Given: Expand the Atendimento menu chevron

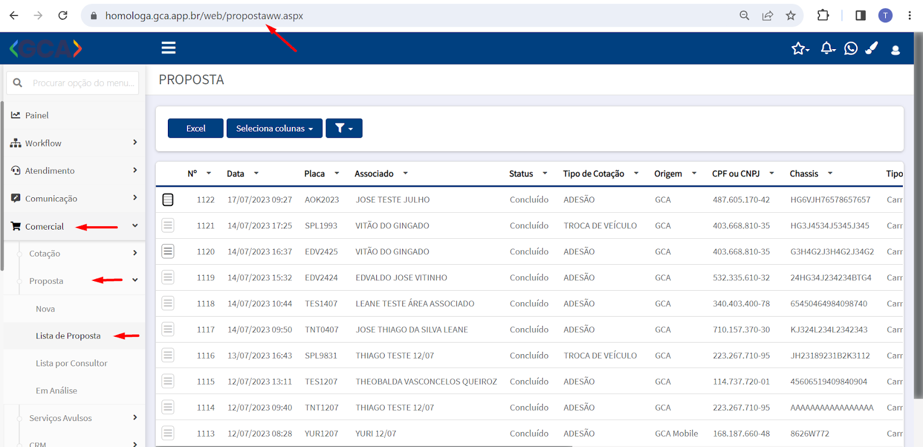Looking at the screenshot, I should coord(135,170).
